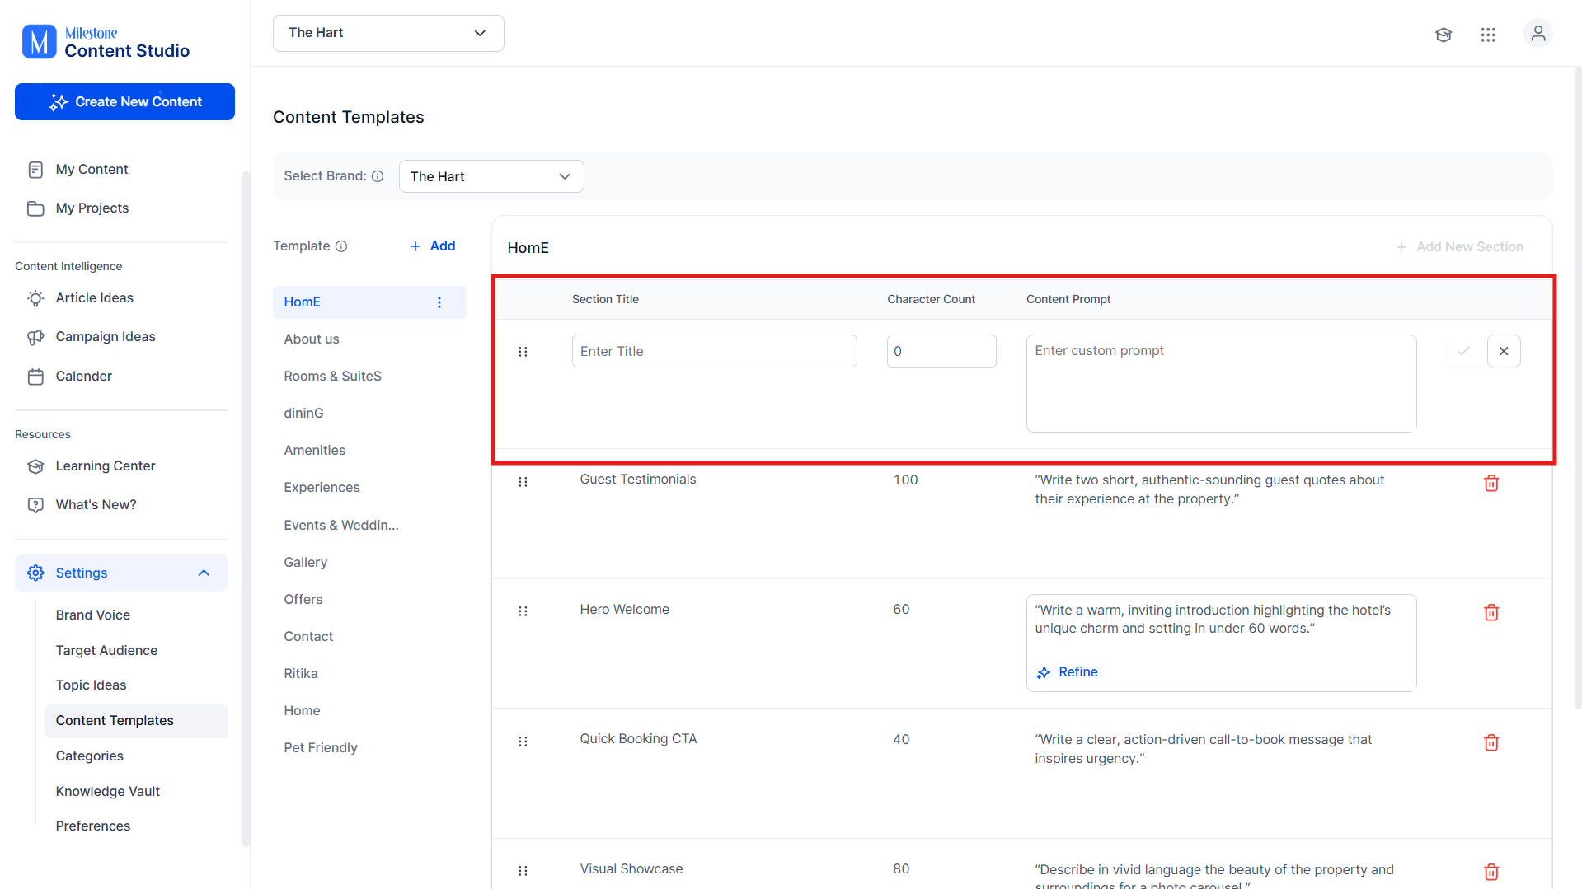Go to Article Ideas
Viewport: 1582px width, 889px height.
94,298
